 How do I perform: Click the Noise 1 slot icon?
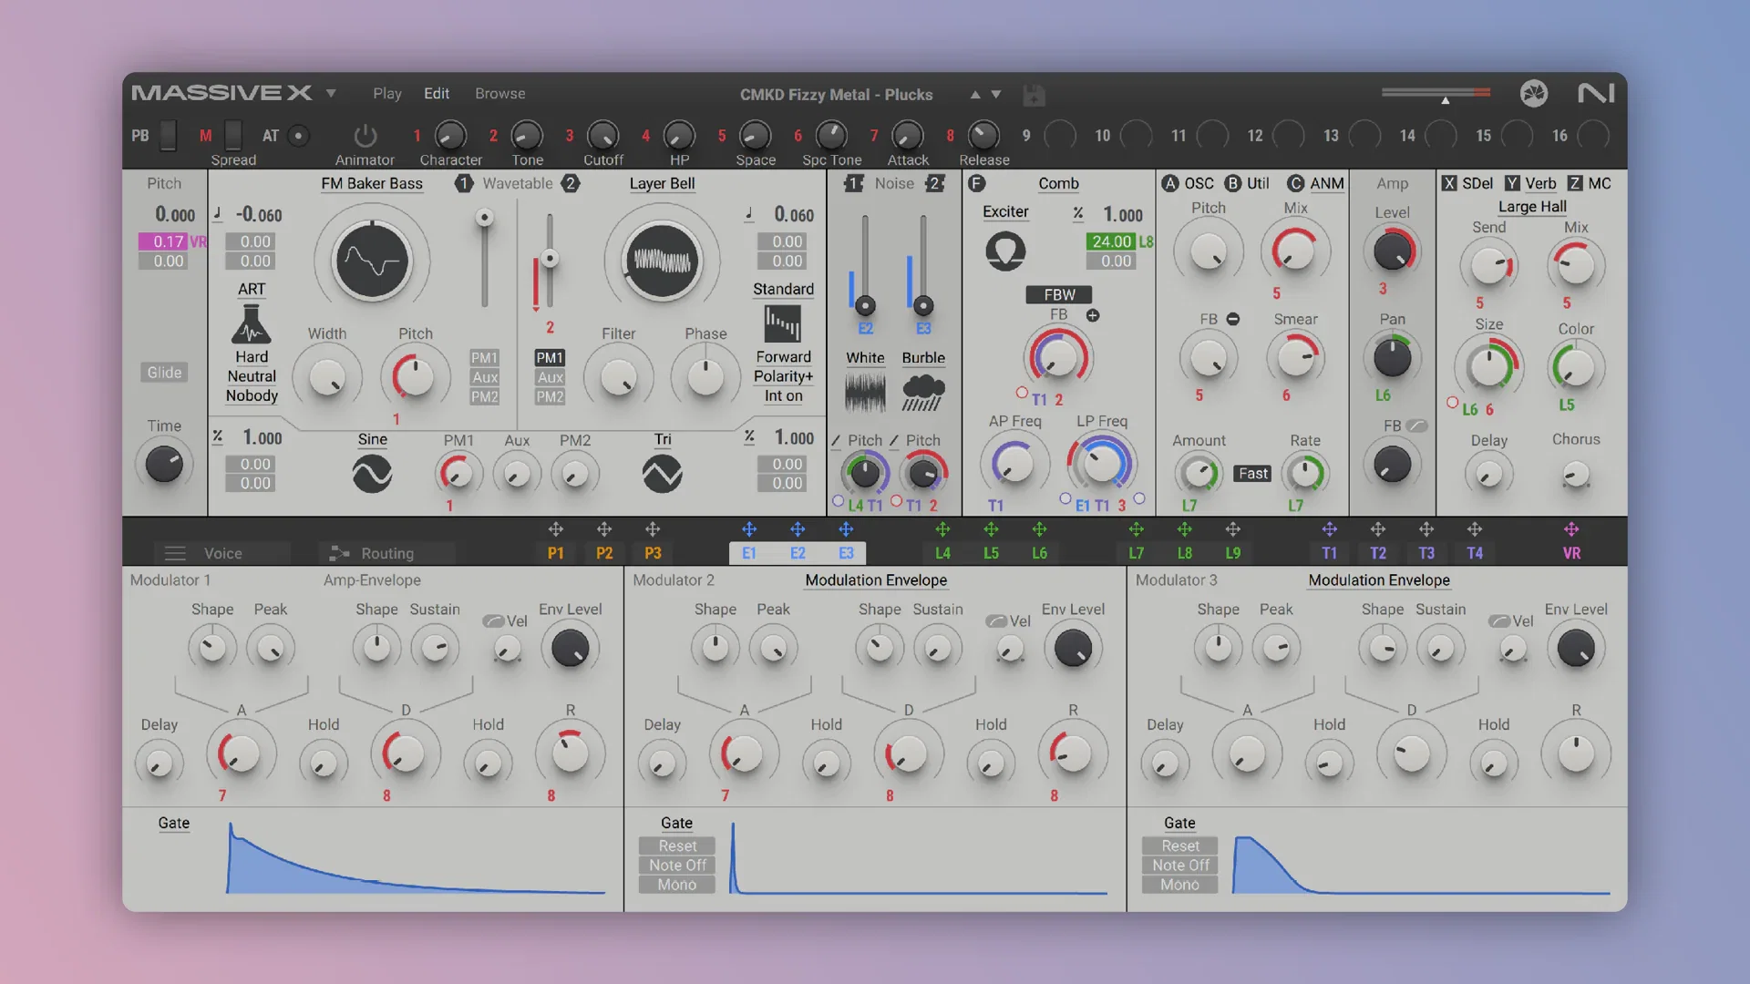point(853,183)
